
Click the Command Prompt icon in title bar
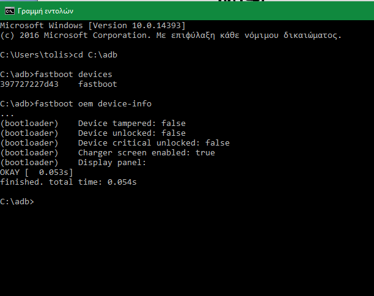click(9, 10)
